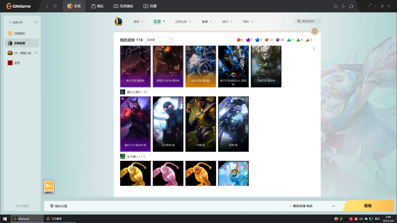Open the 石破天惊 墨菲特 skin card
The height and width of the screenshot is (223, 397).
266,66
